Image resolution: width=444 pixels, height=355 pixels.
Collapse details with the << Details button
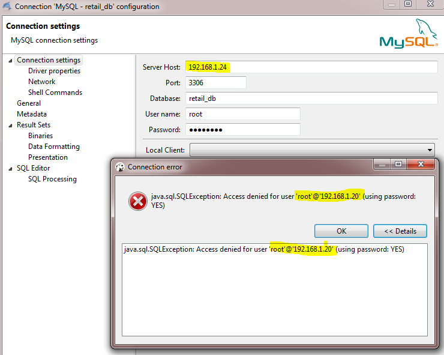[x=400, y=231]
